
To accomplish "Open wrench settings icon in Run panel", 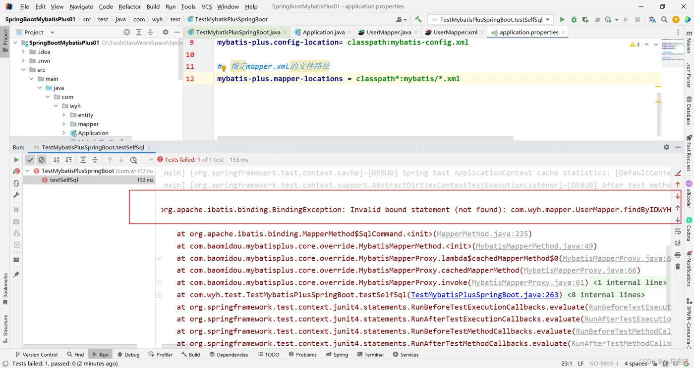I will tap(16, 195).
